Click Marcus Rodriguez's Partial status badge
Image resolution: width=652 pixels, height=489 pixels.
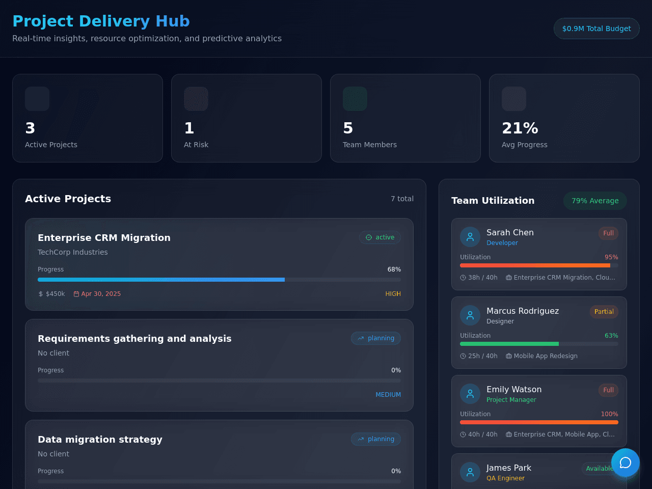click(x=604, y=312)
